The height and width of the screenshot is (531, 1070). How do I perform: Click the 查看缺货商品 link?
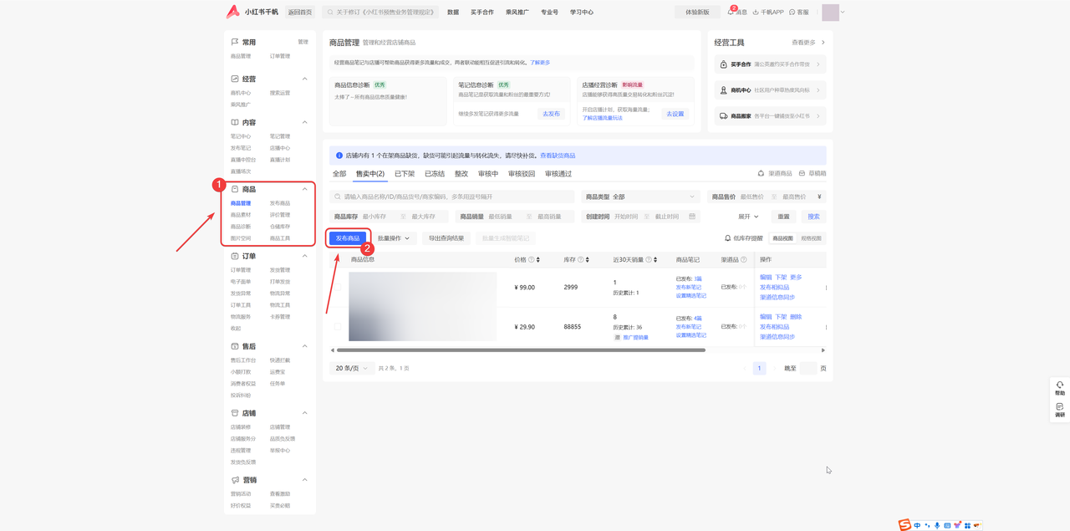558,156
